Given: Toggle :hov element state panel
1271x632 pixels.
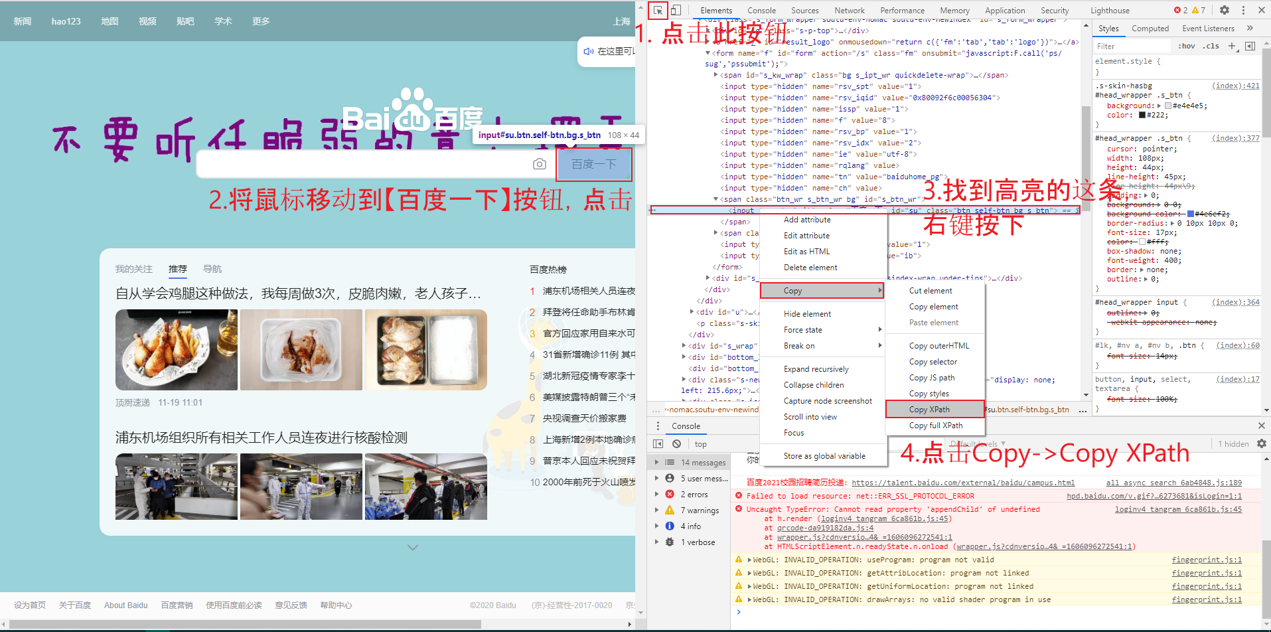Looking at the screenshot, I should 1187,46.
